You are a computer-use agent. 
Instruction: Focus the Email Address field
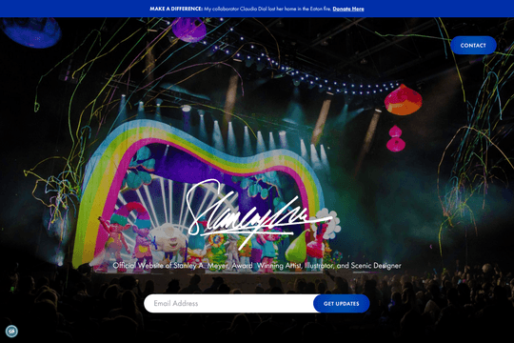coord(228,303)
